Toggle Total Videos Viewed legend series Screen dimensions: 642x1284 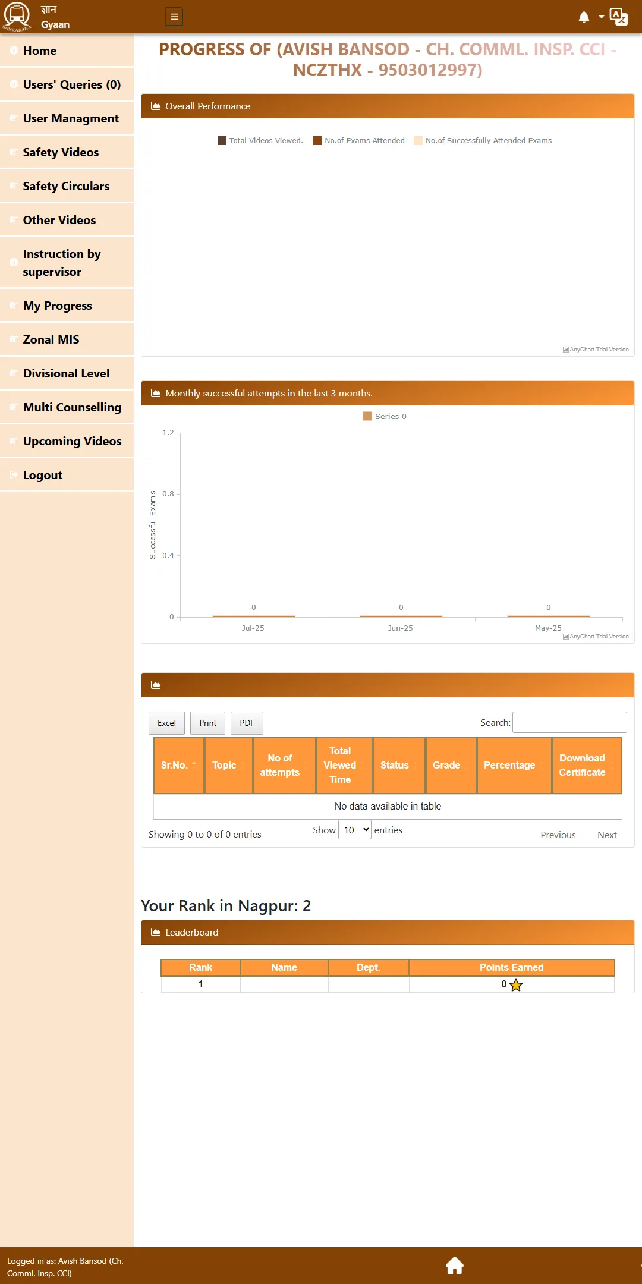[x=260, y=141]
